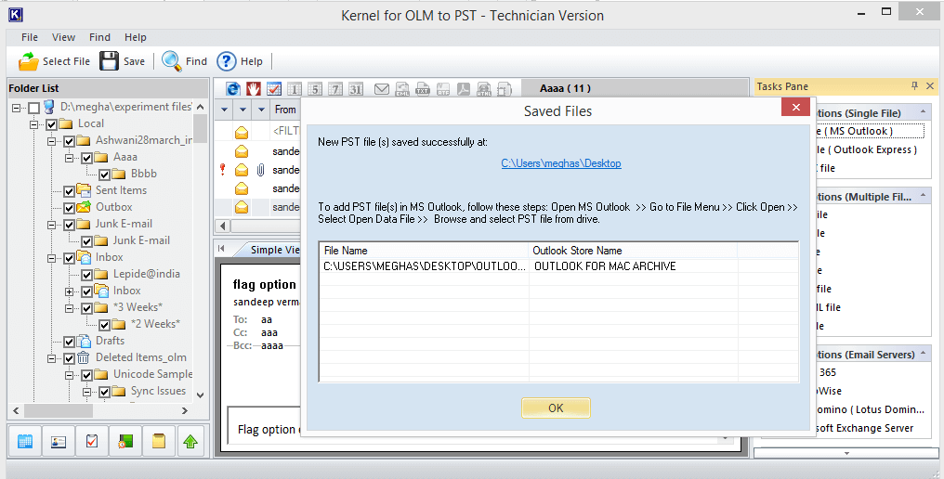Open the first column filter dropdown arrow
Viewport: 944px width, 479px height.
[x=224, y=110]
